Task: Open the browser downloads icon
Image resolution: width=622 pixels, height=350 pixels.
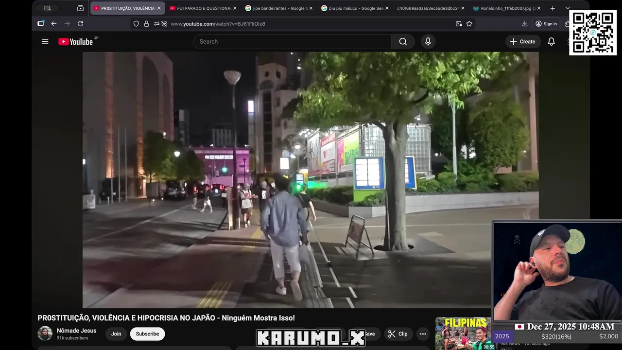Action: [x=525, y=24]
